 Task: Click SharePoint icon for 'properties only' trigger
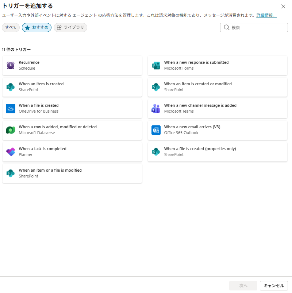pyautogui.click(x=156, y=152)
